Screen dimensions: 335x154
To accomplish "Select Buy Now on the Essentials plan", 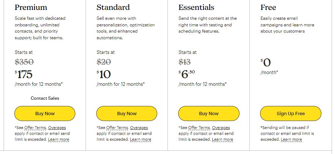I will pos(209,114).
